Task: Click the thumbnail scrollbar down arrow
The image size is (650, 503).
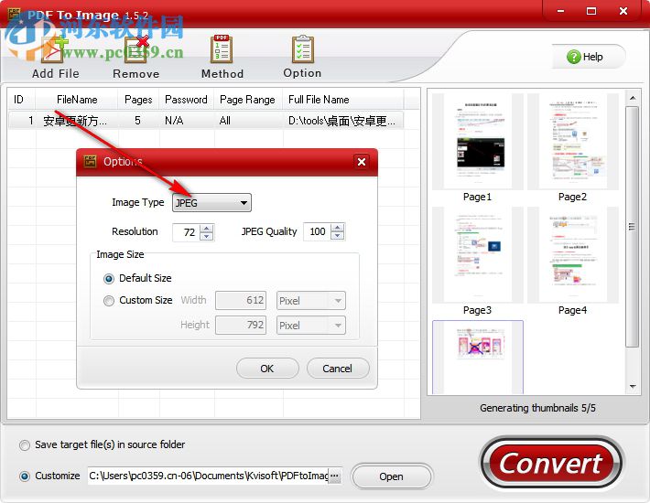Action: tap(633, 387)
